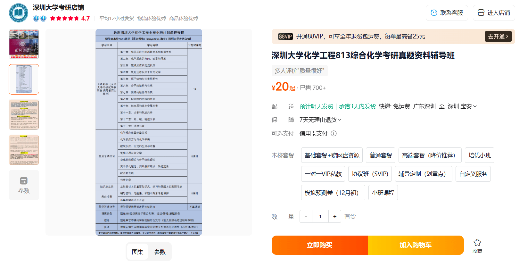The height and width of the screenshot is (267, 519).
Task: Select the 基础套餐+赠网盘资源 package
Action: click(332, 155)
